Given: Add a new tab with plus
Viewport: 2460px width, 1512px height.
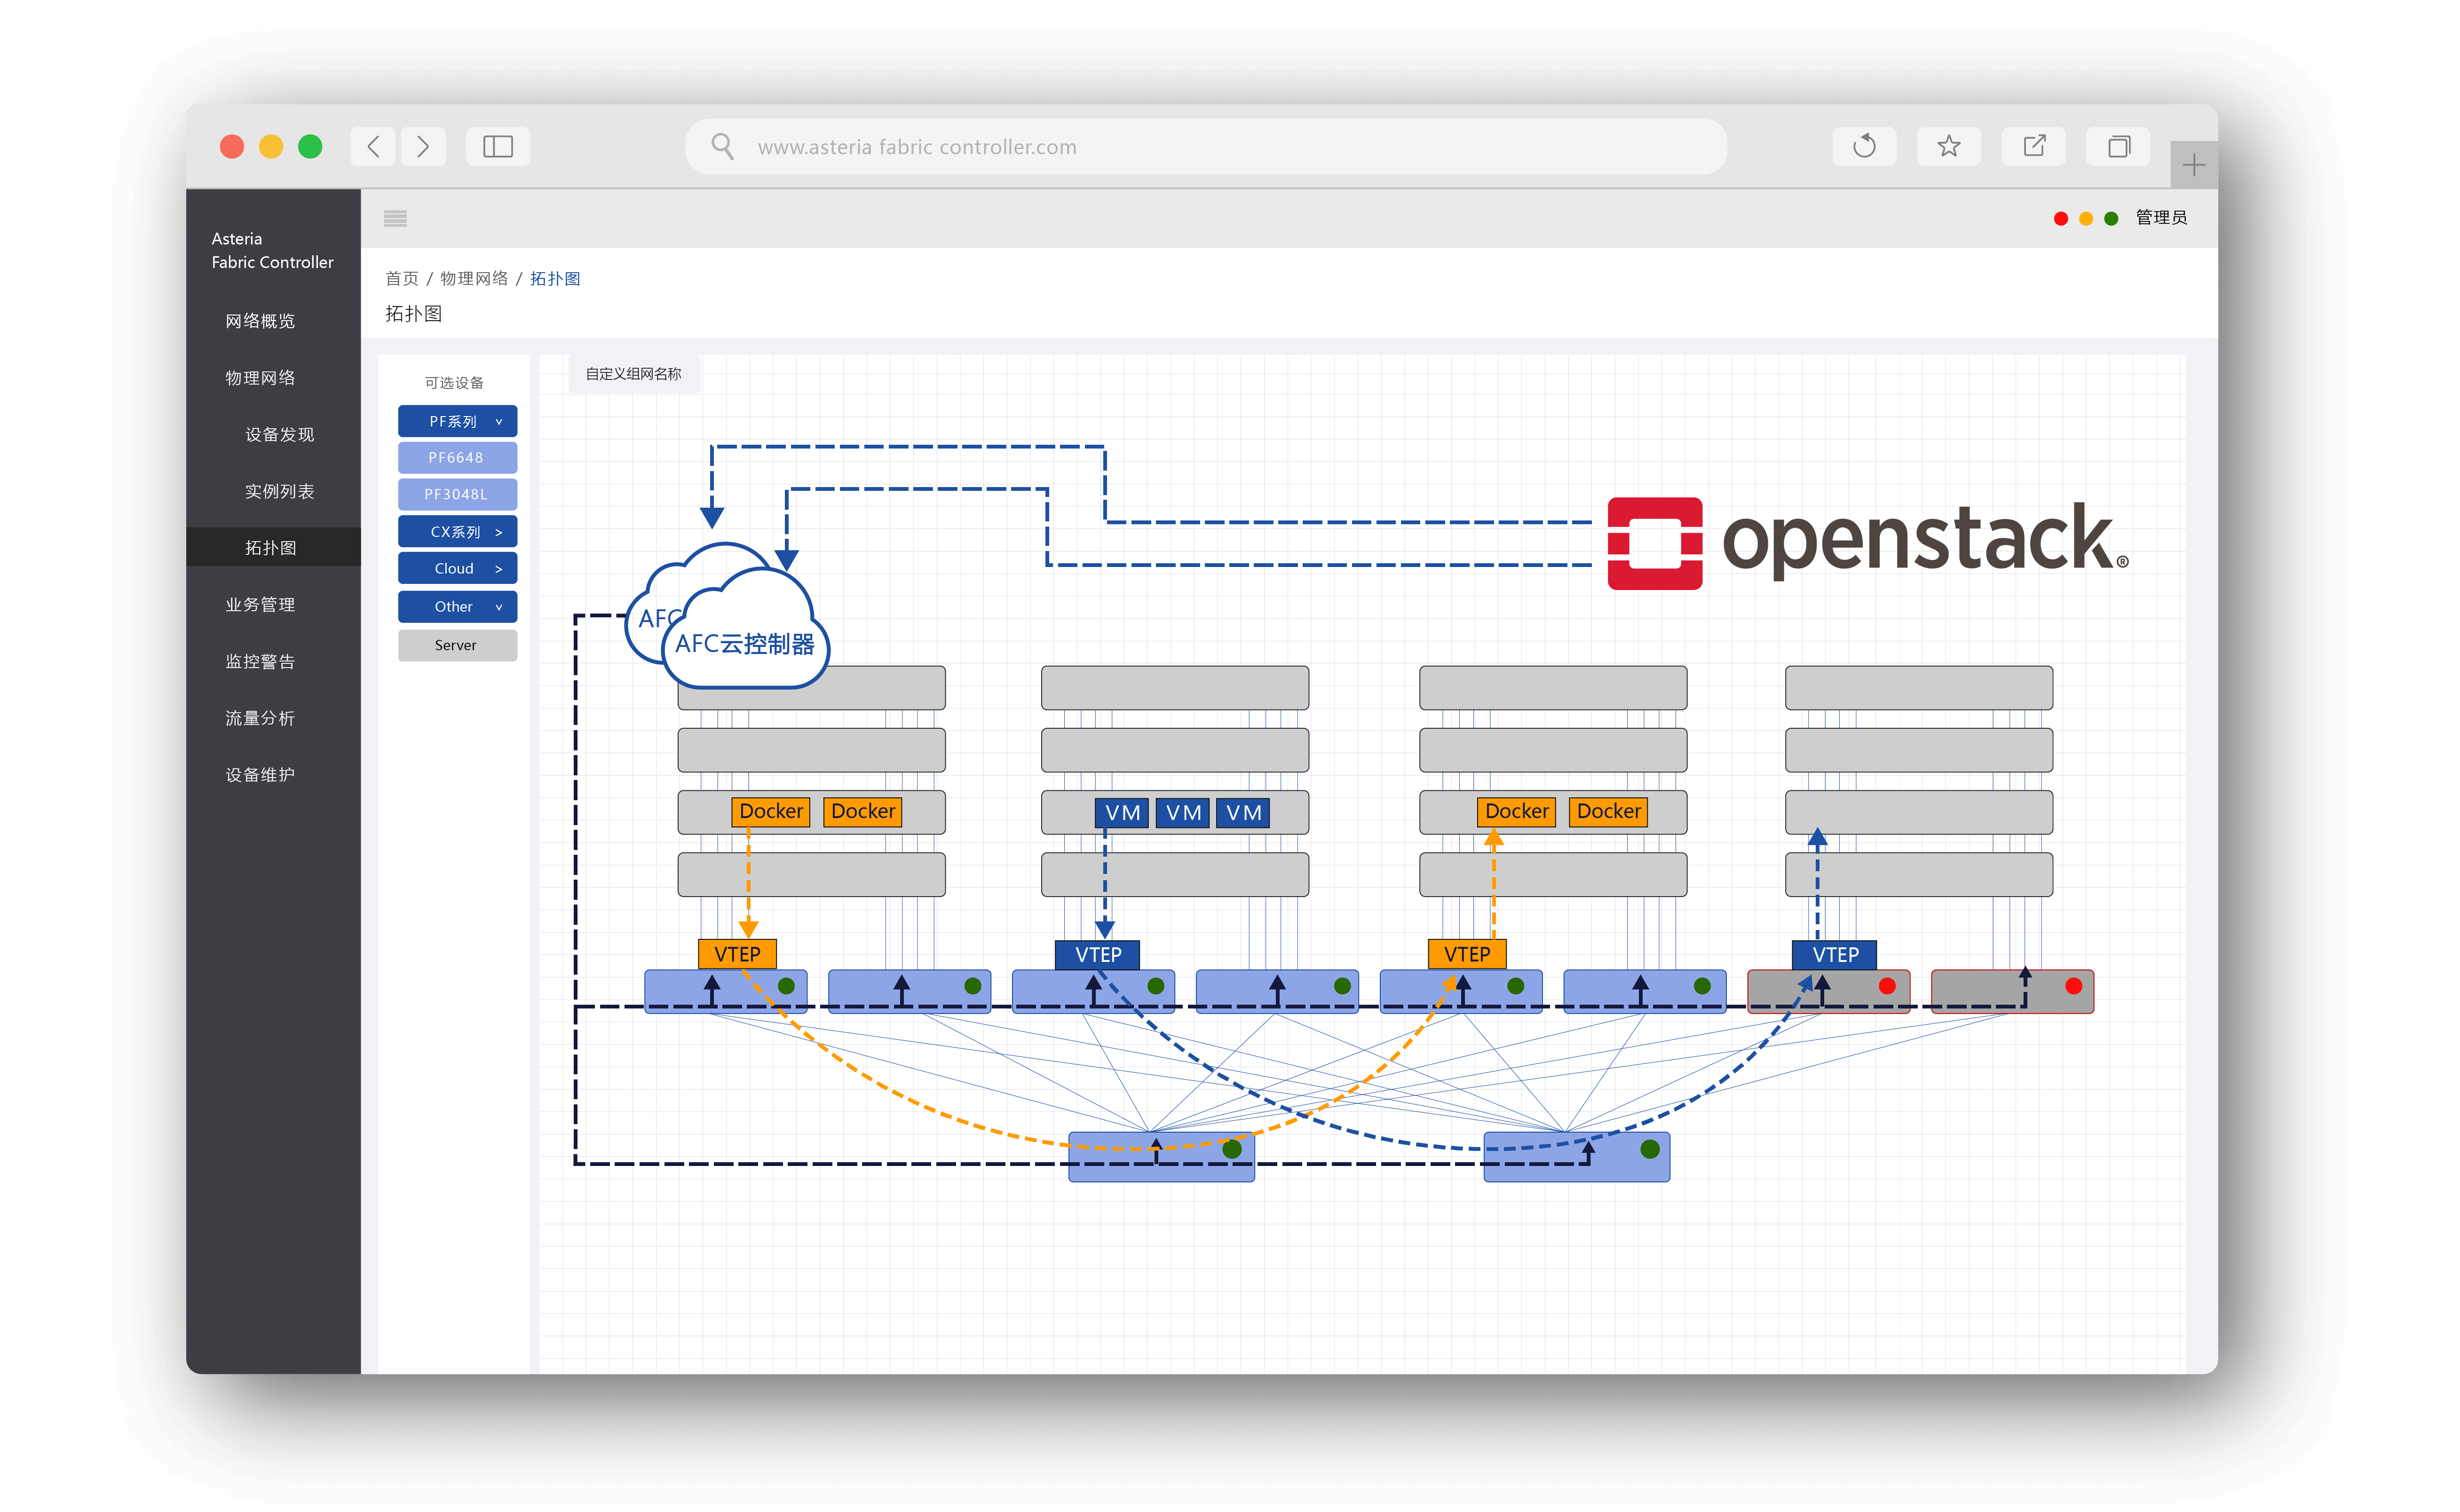Looking at the screenshot, I should tap(2194, 165).
